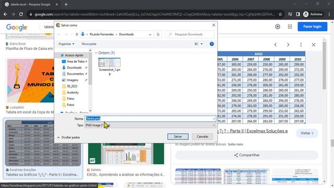Create a folder with Nova pasta
Viewport: 334px width, 188px height.
(x=89, y=44)
